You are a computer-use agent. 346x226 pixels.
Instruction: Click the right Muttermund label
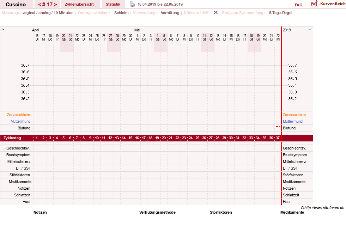[x=293, y=121]
